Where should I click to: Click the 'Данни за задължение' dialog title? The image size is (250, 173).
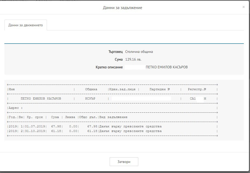point(123,8)
